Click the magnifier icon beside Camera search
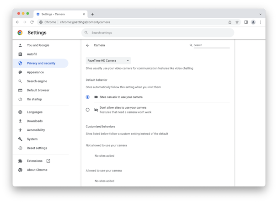The image size is (278, 203). click(191, 45)
